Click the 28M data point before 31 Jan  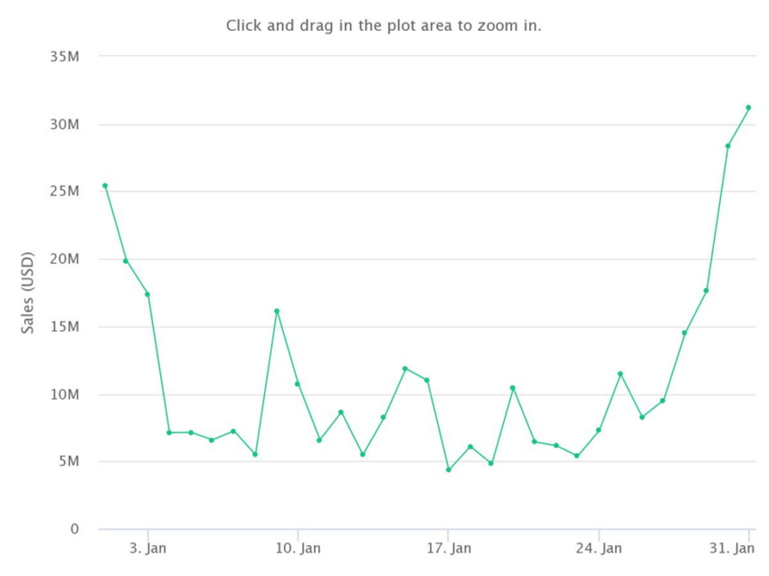point(727,146)
